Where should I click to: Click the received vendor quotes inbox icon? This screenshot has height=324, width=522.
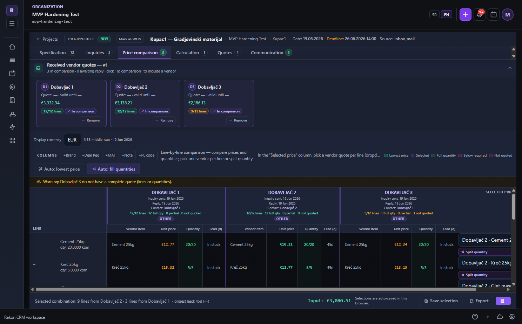point(38,68)
